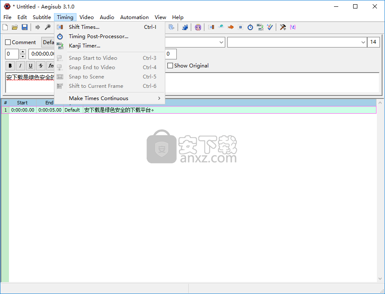Click Shift to Current Frame entry

click(x=110, y=86)
